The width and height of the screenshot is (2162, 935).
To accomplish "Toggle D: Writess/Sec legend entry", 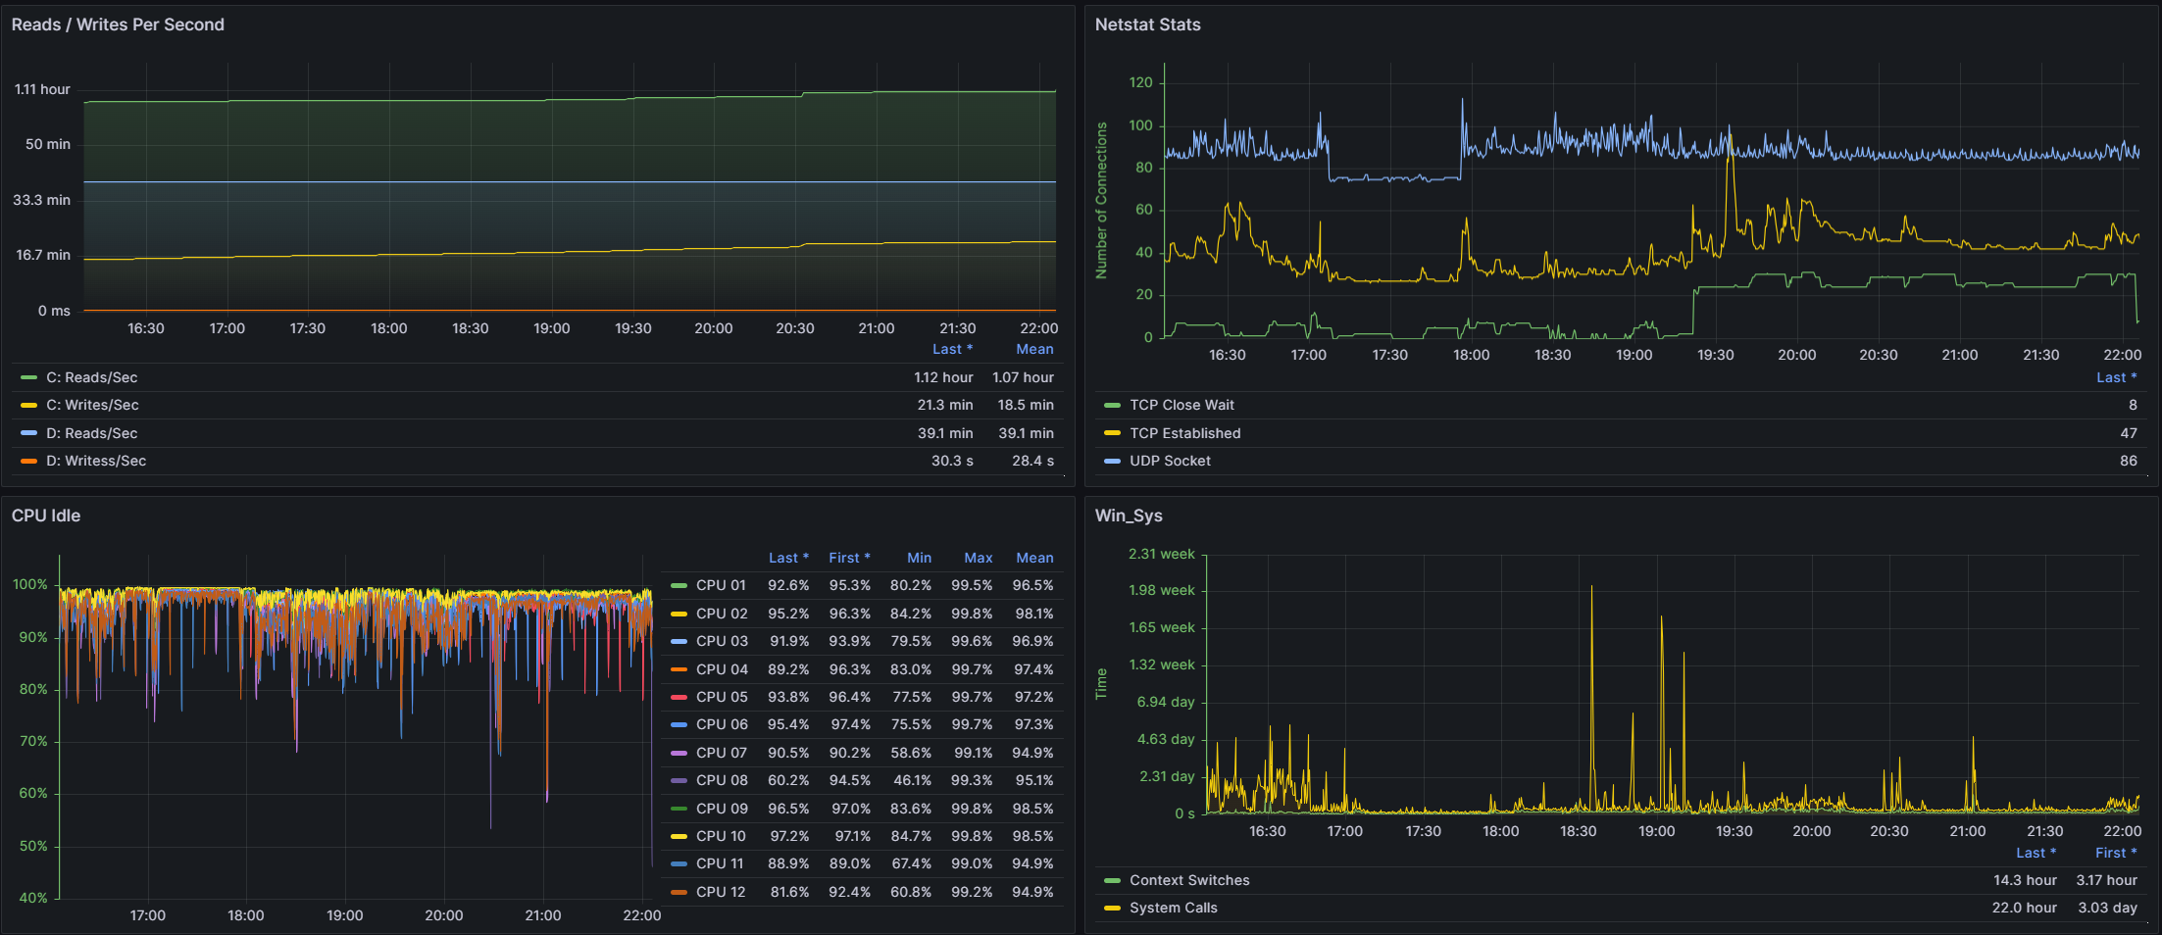I will (96, 461).
